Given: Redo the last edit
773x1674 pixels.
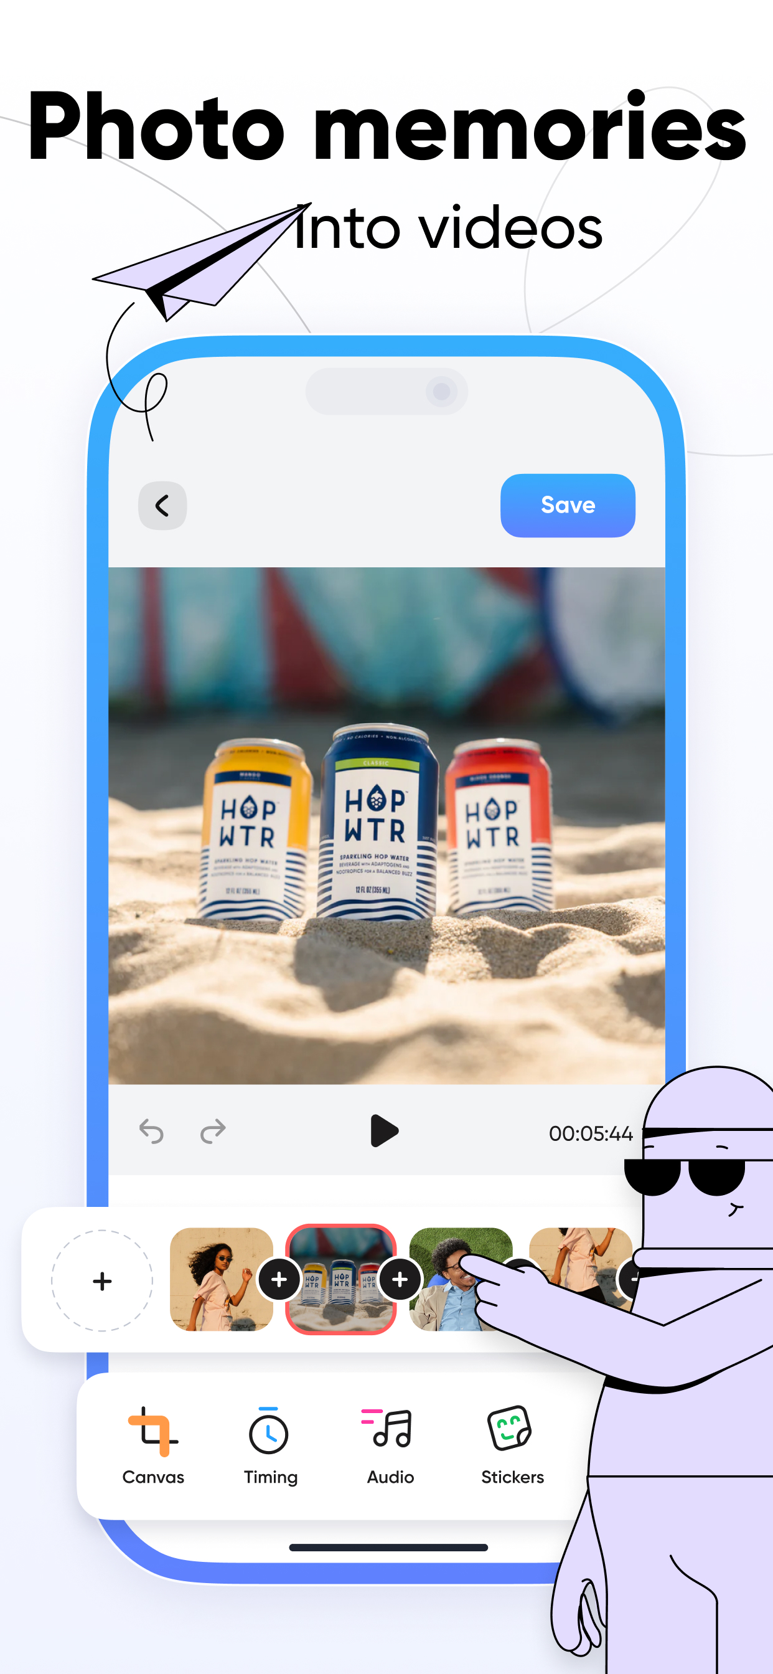Looking at the screenshot, I should pyautogui.click(x=213, y=1132).
